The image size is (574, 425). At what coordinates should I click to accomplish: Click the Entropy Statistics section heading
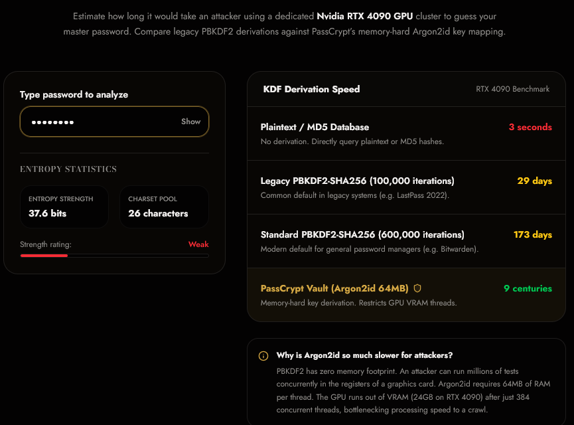68,169
